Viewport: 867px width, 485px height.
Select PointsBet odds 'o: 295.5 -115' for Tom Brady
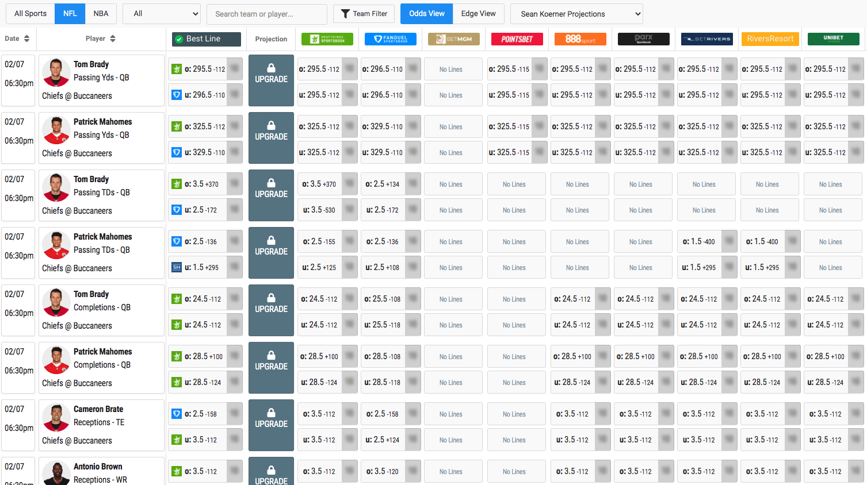click(x=517, y=69)
